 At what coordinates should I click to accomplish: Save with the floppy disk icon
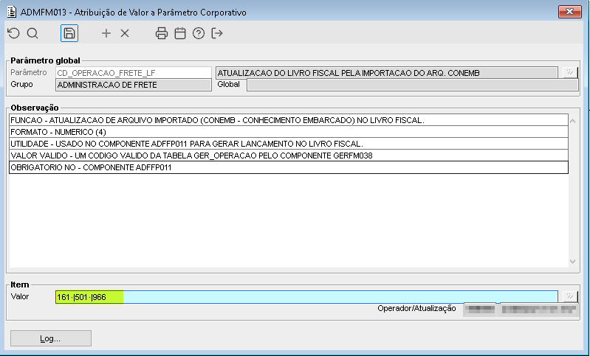[x=69, y=33]
